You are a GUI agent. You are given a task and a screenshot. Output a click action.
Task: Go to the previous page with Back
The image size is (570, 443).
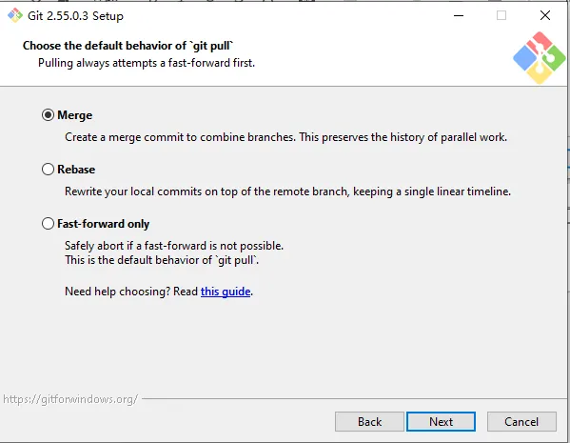[369, 421]
